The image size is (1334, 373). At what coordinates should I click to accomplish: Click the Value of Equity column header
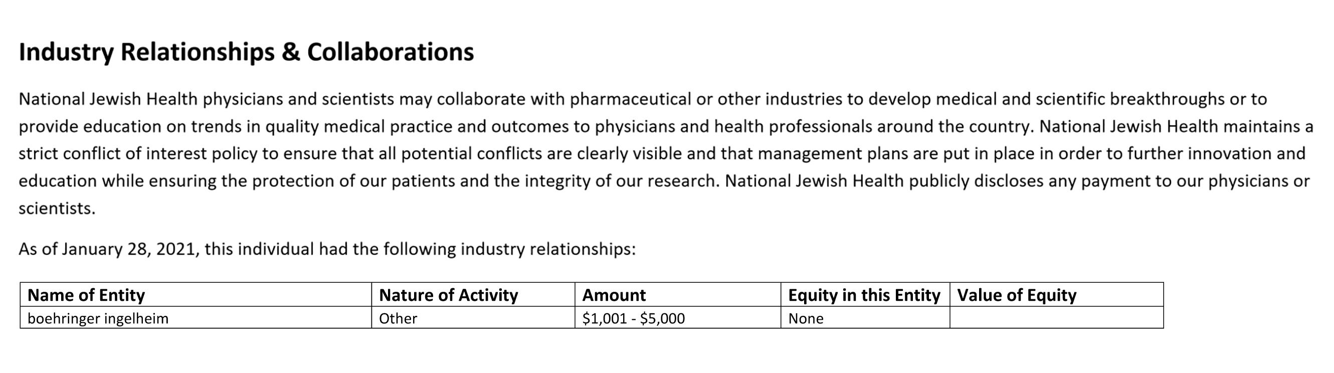[x=1056, y=295]
